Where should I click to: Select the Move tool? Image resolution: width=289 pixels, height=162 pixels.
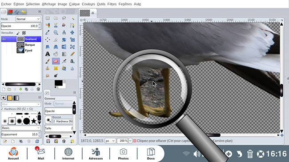72,32
